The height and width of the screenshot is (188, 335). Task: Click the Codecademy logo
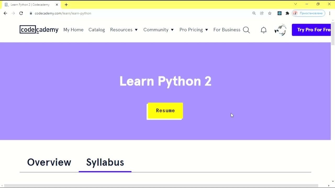click(39, 30)
